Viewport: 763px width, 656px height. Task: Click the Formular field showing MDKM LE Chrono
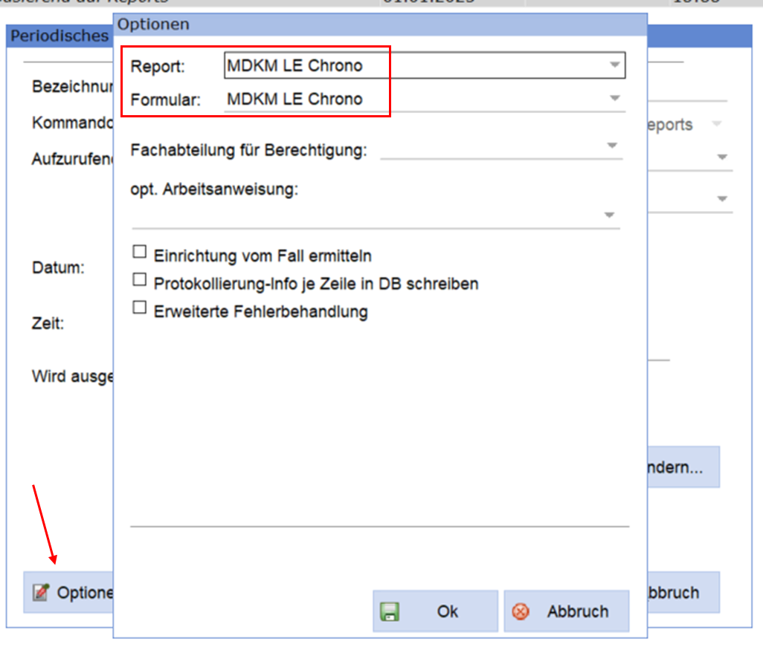click(x=425, y=99)
